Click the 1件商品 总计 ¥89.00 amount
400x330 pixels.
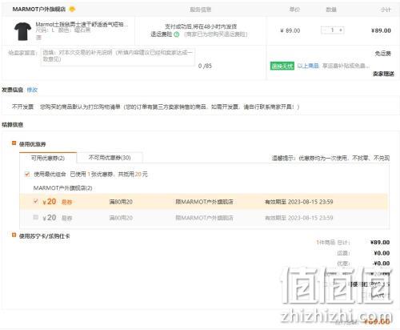[380, 243]
